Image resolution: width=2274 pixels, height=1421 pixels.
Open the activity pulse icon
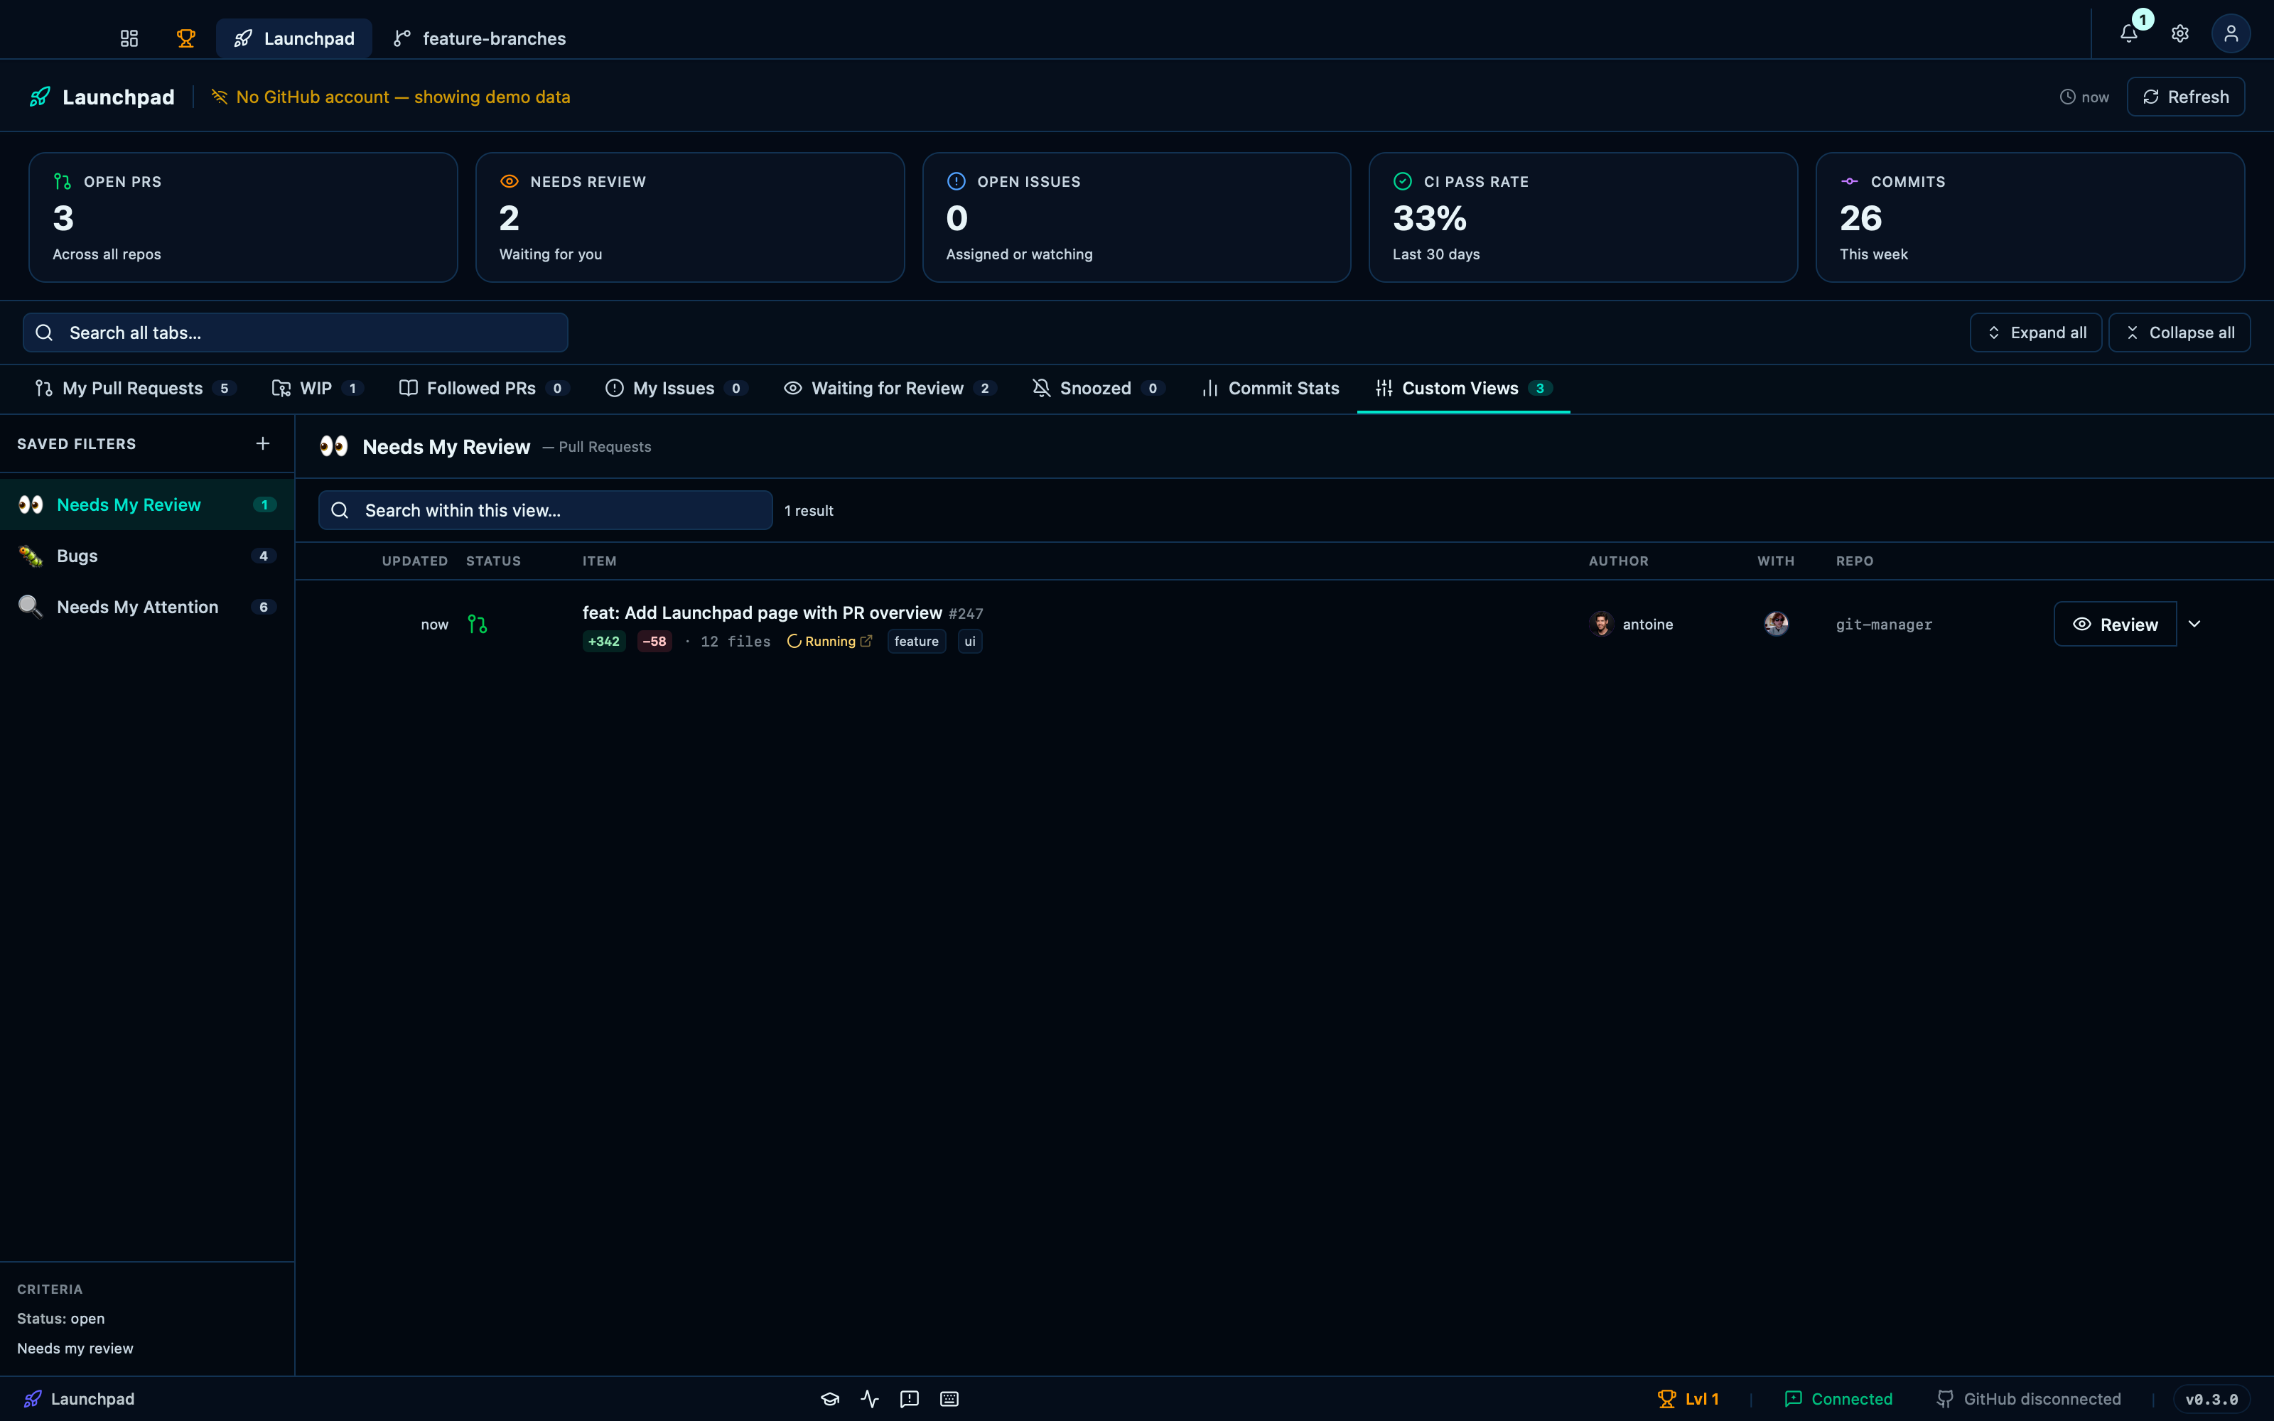pos(869,1400)
